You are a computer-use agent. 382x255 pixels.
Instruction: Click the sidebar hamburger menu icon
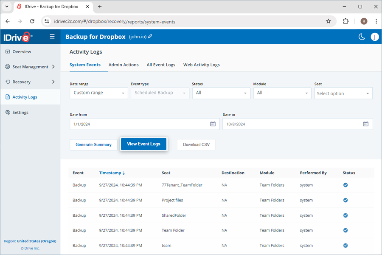(52, 37)
